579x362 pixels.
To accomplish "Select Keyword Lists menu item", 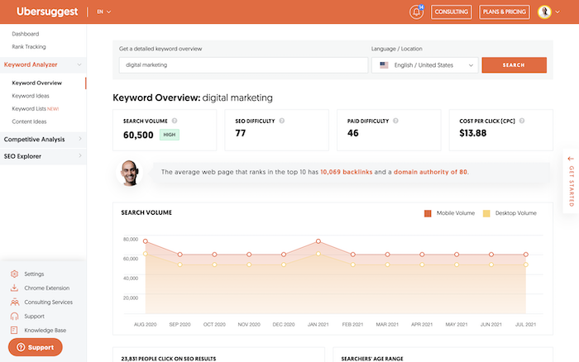I will click(35, 109).
